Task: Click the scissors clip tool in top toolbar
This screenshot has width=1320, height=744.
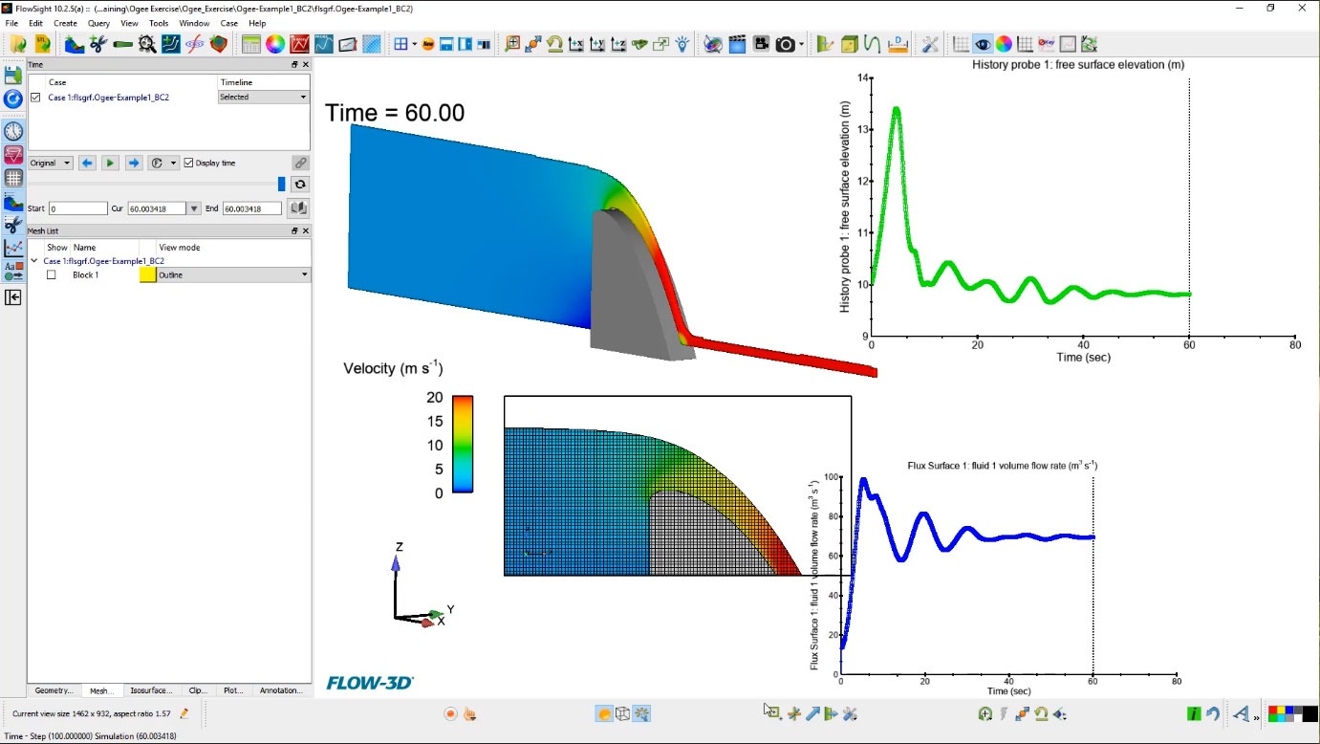Action: (97, 44)
